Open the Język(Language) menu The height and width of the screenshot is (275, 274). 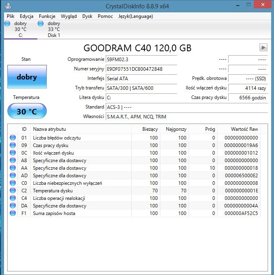pos(136,16)
